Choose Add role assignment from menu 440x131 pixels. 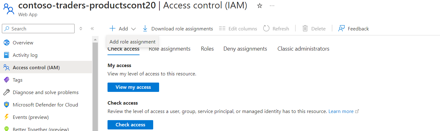click(132, 42)
